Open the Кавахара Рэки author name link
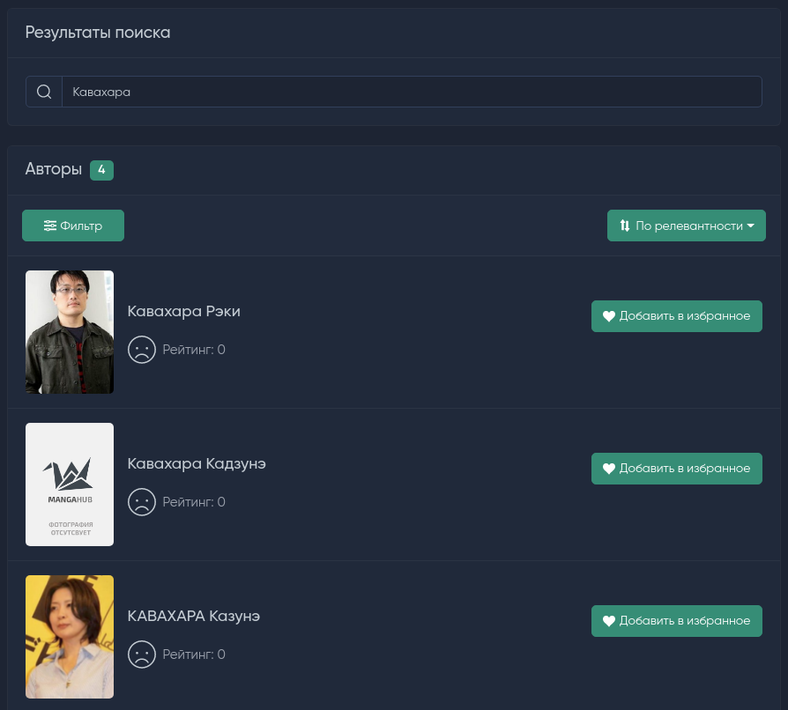 tap(183, 311)
